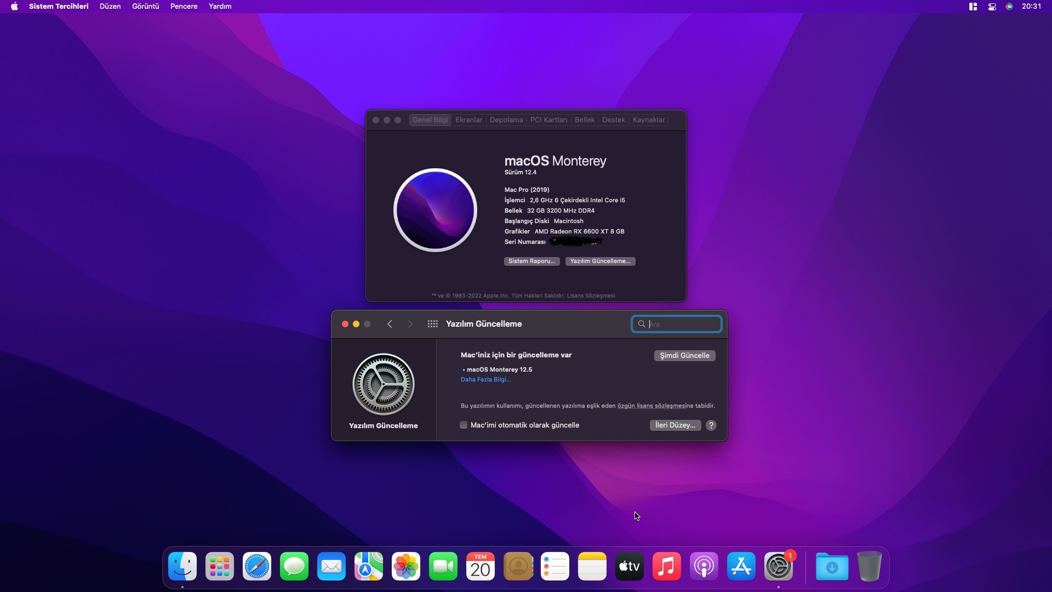1052x592 pixels.
Task: Open the Daha Fazla Bilgi link
Action: pyautogui.click(x=485, y=379)
